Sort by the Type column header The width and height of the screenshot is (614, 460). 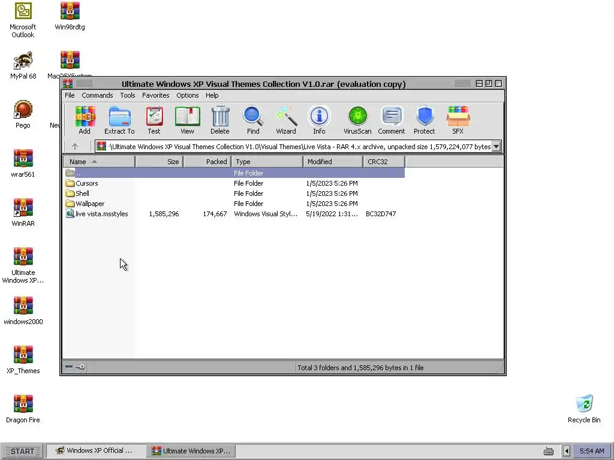267,162
